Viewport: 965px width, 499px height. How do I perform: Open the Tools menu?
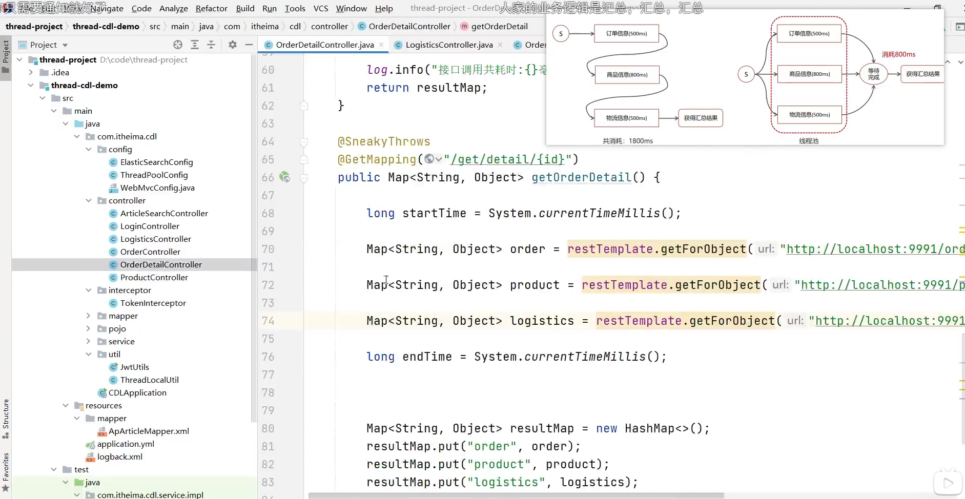click(295, 8)
